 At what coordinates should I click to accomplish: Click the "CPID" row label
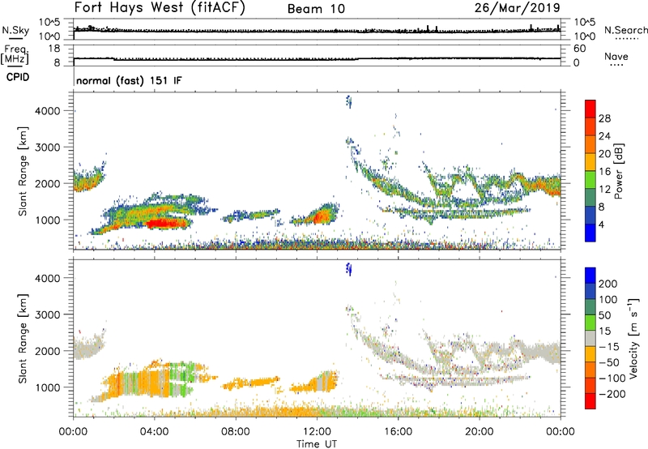coord(17,77)
